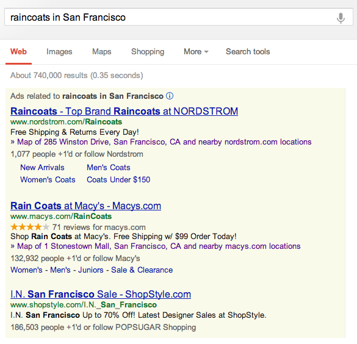
Task: Open Macy's Women's sitelink
Action: tap(26, 270)
